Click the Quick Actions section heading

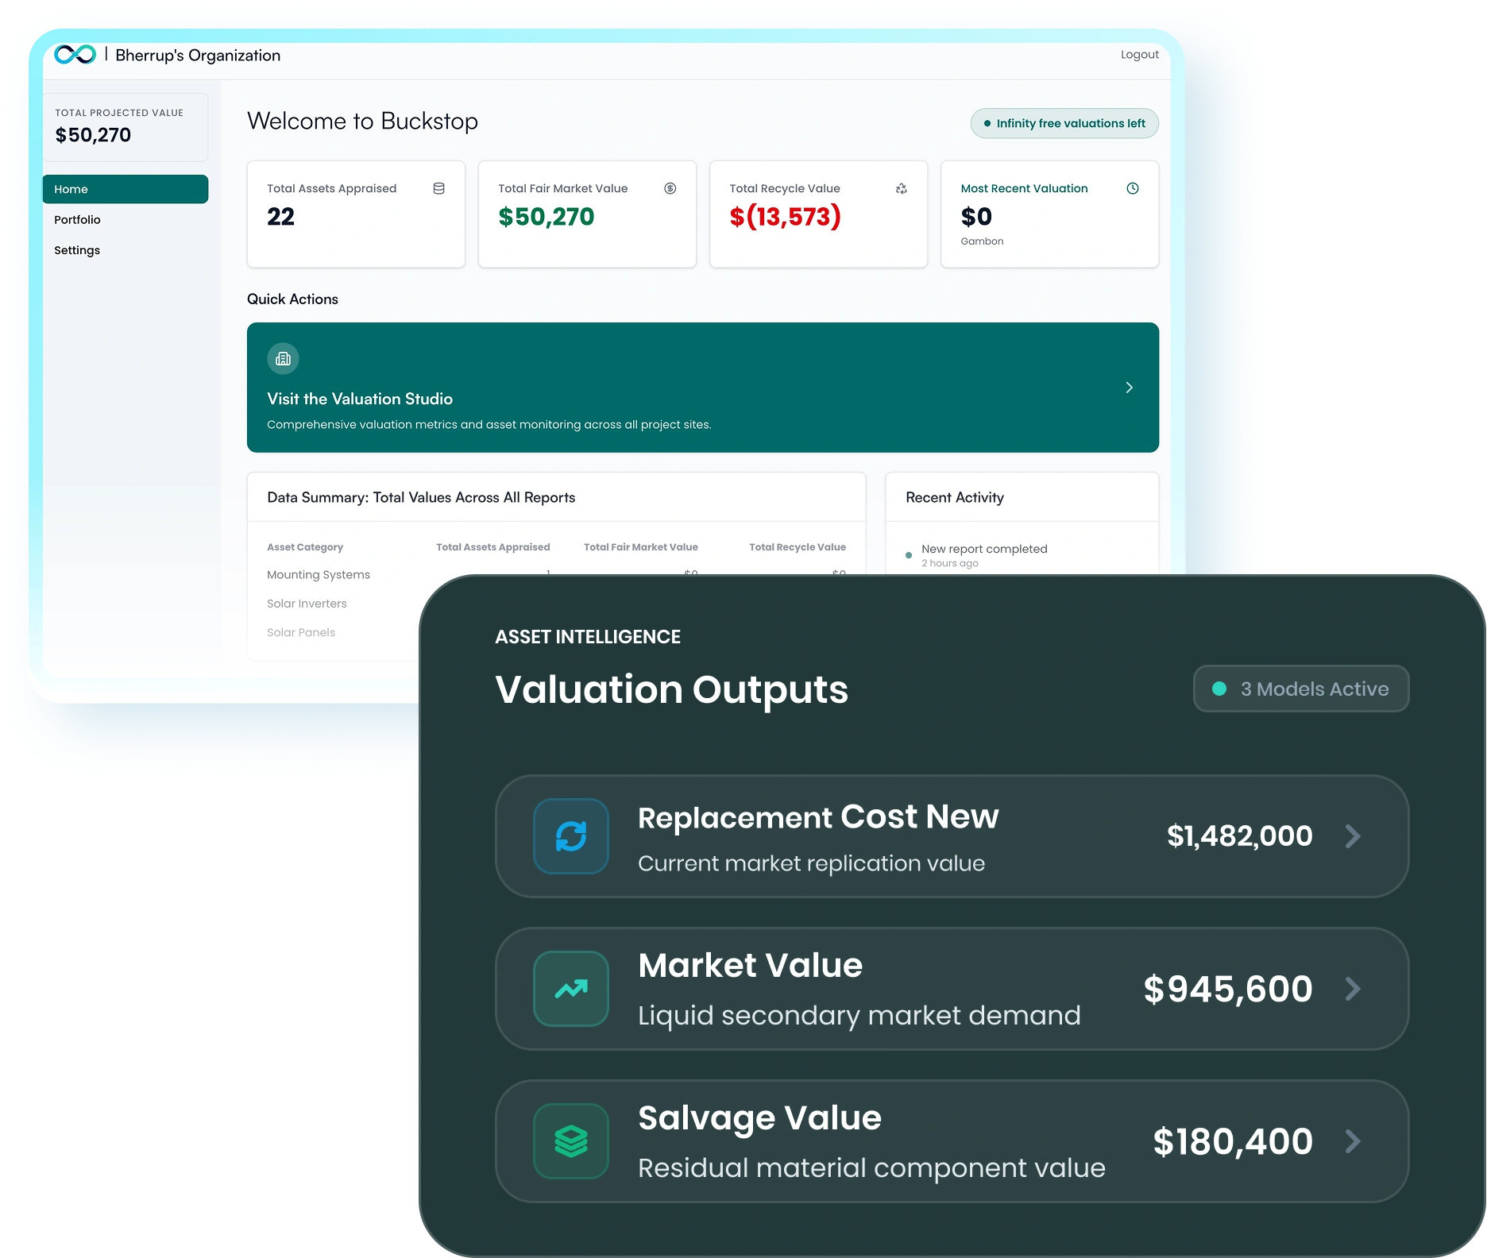click(x=292, y=299)
